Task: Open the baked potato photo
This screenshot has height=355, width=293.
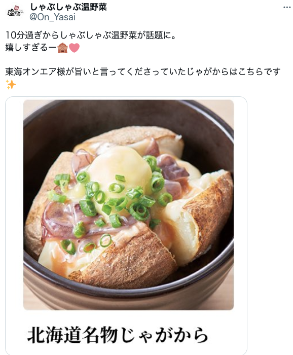Action: click(129, 205)
